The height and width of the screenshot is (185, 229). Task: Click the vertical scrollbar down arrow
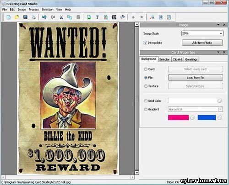coord(137,173)
